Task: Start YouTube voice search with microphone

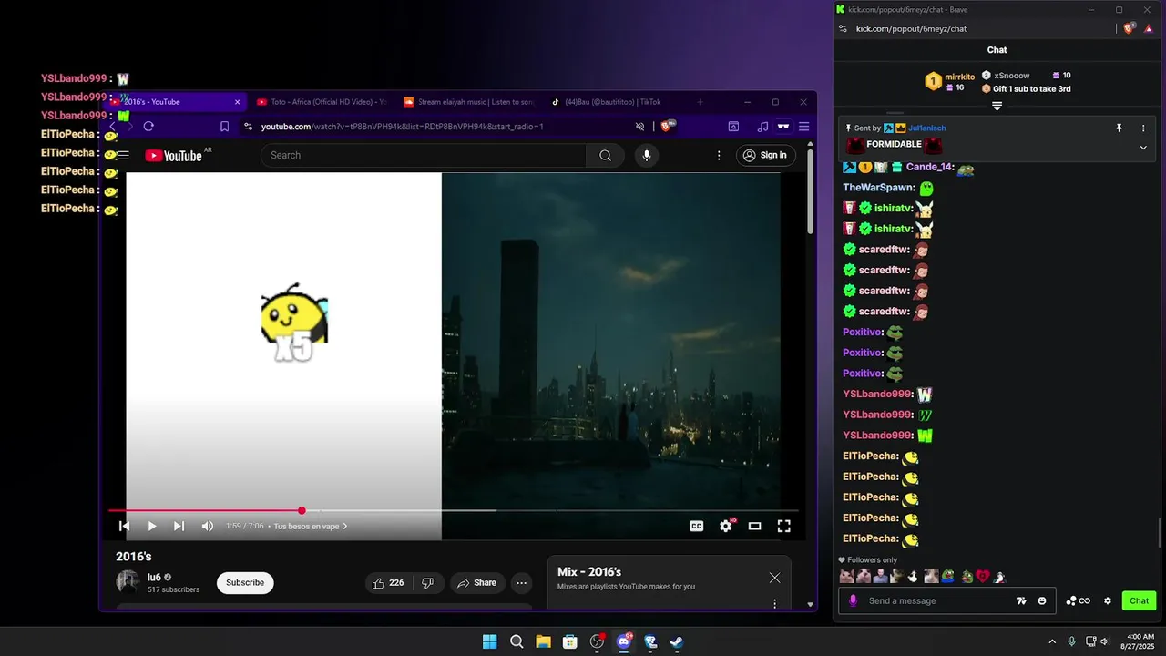Action: coord(647,155)
